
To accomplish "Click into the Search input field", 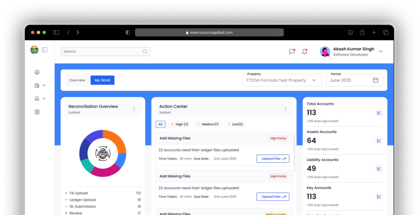I will [102, 52].
